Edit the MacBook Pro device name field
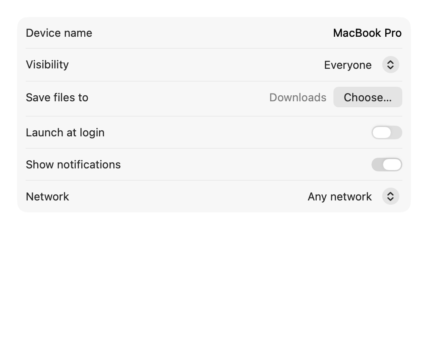The image size is (428, 359). 367,33
